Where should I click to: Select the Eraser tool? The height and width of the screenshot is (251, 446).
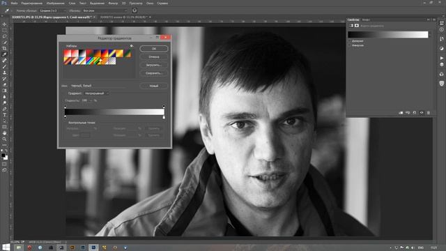tap(4, 84)
